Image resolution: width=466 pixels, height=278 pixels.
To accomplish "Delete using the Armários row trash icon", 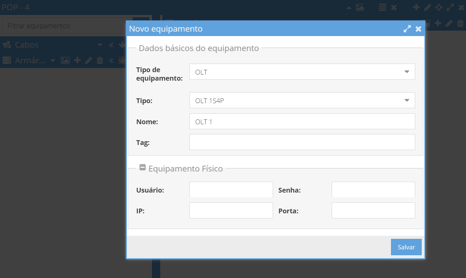I will pos(100,61).
